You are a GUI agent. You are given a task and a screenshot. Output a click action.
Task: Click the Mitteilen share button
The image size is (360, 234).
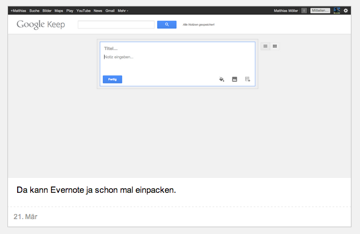click(320, 10)
